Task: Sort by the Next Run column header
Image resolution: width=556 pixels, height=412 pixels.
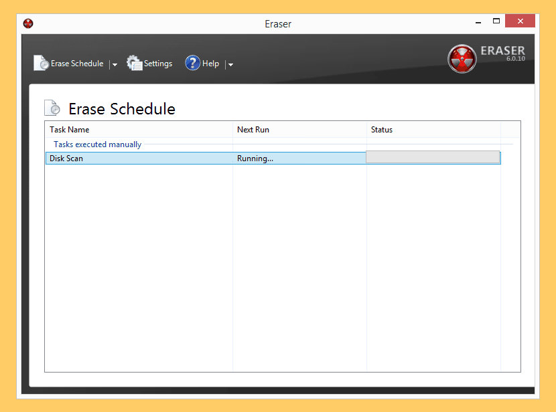Action: click(x=253, y=130)
